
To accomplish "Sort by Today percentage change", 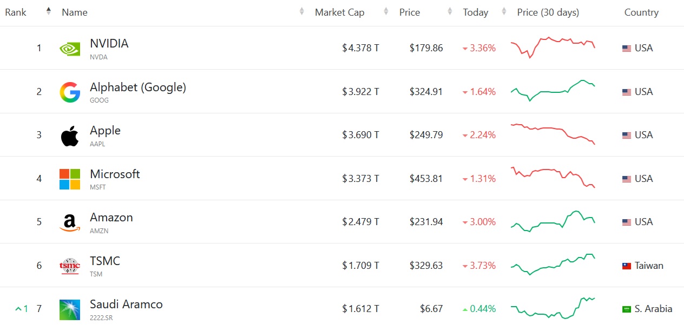I will point(476,12).
